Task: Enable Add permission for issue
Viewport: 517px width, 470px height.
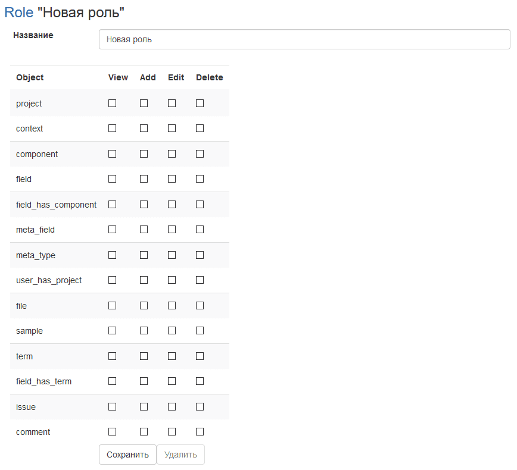Action: 144,406
